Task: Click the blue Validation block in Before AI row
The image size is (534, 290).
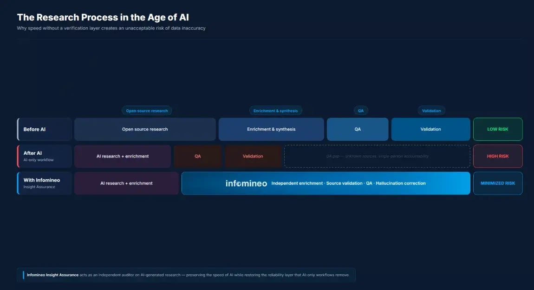Action: click(430, 129)
